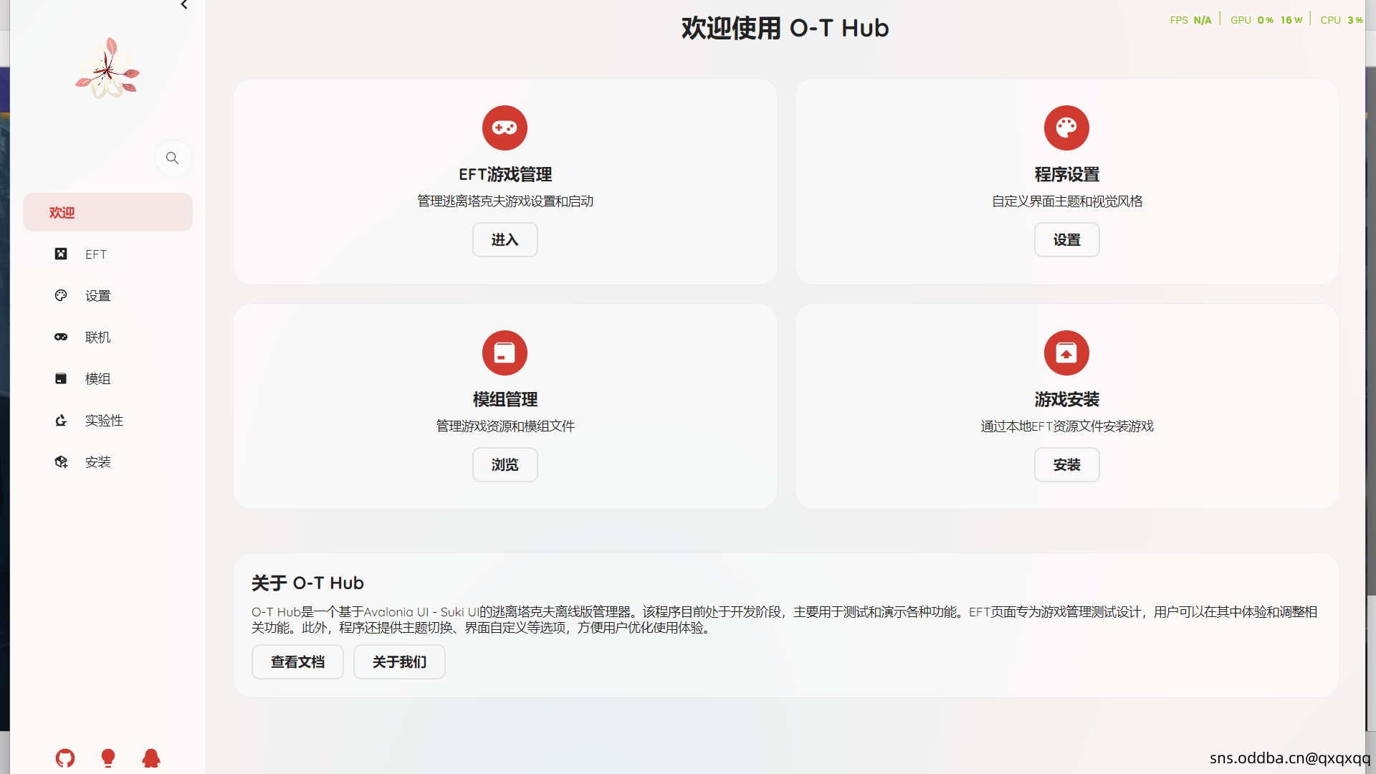Screen dimensions: 1376x774
Task: Click the red palette icon on 程序设置 card
Action: [1066, 128]
